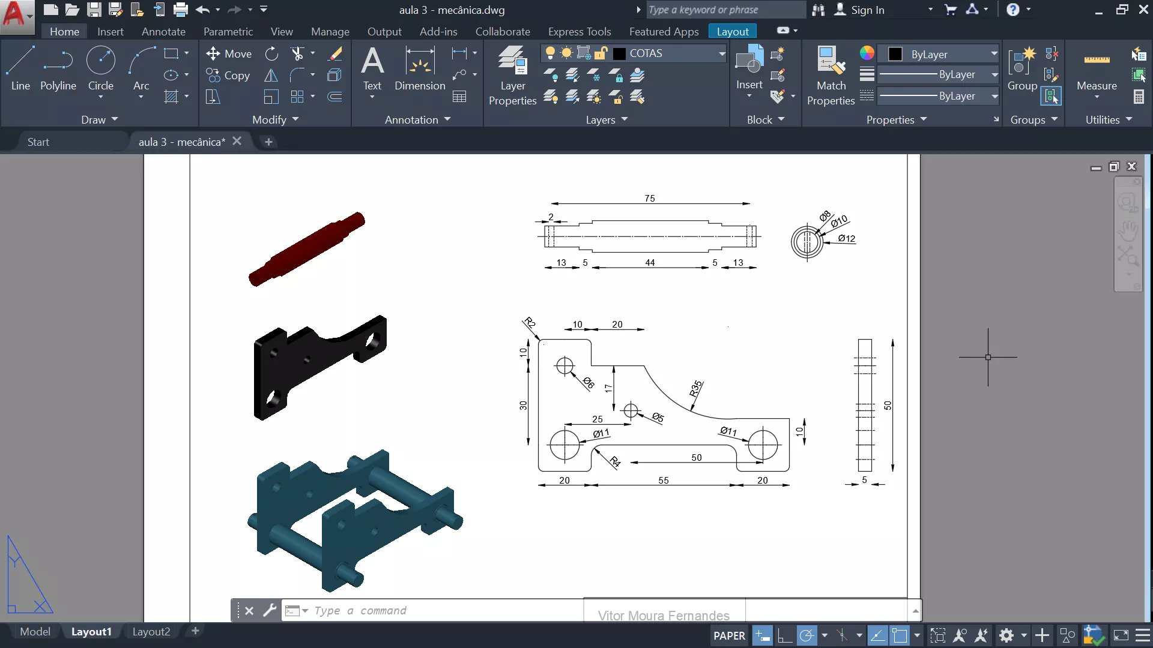Click the command line input field
Image resolution: width=1153 pixels, height=648 pixels.
(x=444, y=611)
